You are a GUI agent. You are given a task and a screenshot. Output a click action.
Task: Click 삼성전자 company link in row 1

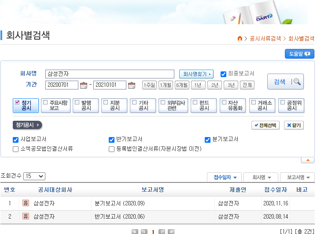click(44, 203)
